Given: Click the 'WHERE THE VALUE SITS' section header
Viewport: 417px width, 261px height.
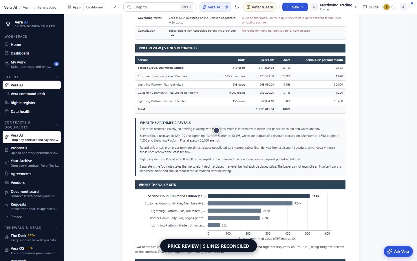Looking at the screenshot, I should pyautogui.click(x=240, y=185).
